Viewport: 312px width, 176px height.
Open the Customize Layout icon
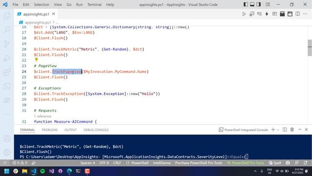point(268,4)
